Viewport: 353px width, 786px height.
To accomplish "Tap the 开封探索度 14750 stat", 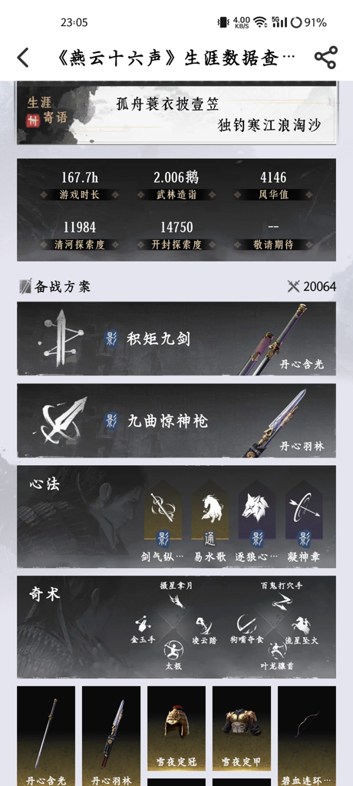I will (x=176, y=235).
